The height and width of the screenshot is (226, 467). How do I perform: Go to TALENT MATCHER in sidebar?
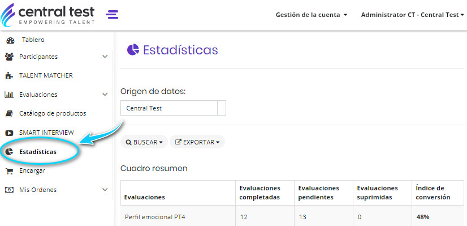tap(46, 75)
